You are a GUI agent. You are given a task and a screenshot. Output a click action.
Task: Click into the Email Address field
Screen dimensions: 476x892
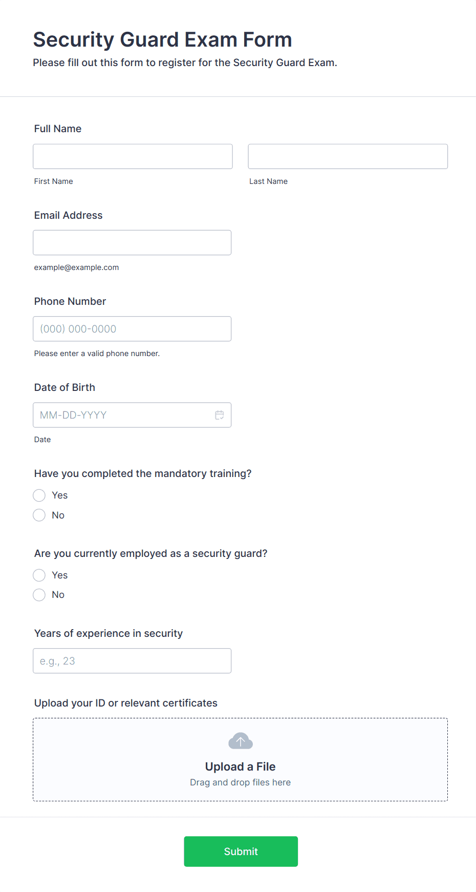tap(132, 242)
